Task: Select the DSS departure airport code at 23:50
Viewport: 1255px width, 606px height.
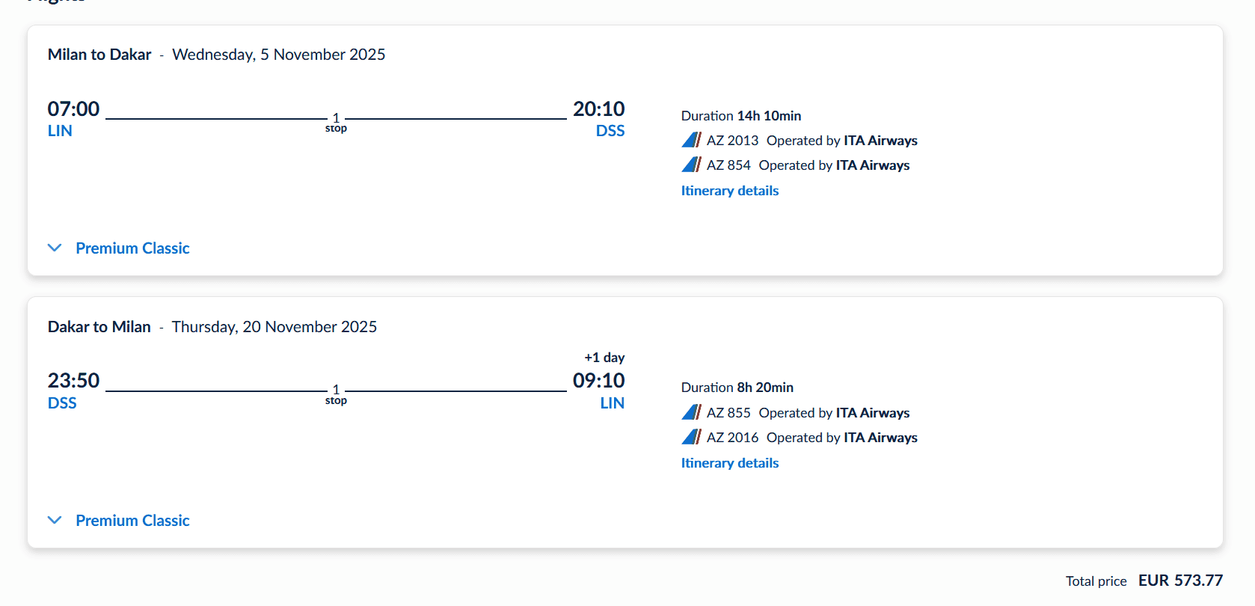Action: [x=62, y=403]
